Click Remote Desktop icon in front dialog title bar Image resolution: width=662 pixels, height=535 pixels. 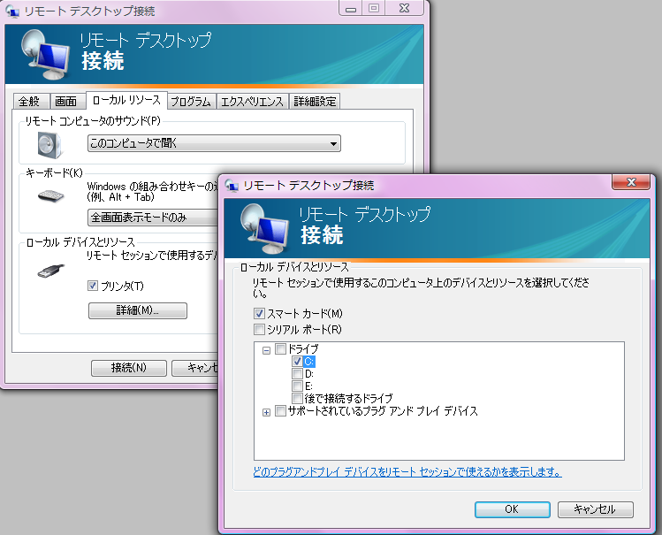point(232,186)
